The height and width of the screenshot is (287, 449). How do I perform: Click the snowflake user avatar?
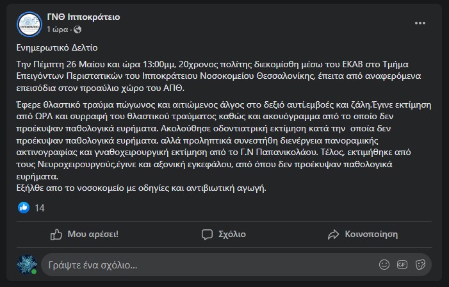coord(27,265)
